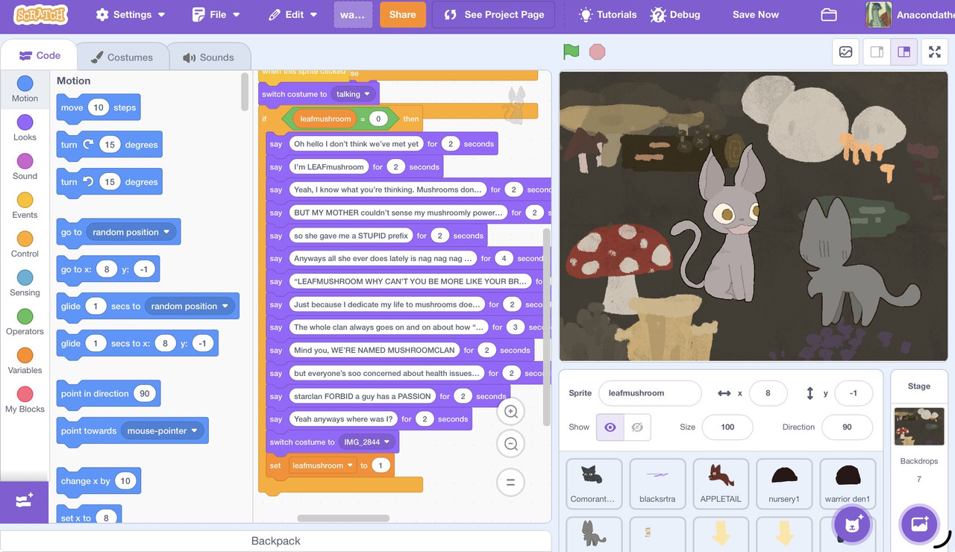The height and width of the screenshot is (552, 955).
Task: Open the Tutorials library
Action: tap(608, 14)
